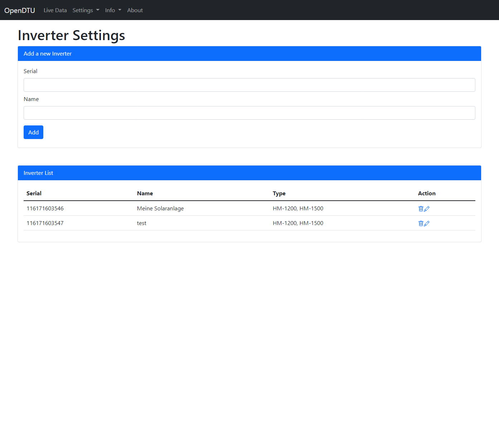Click the Serial table column header

(34, 193)
